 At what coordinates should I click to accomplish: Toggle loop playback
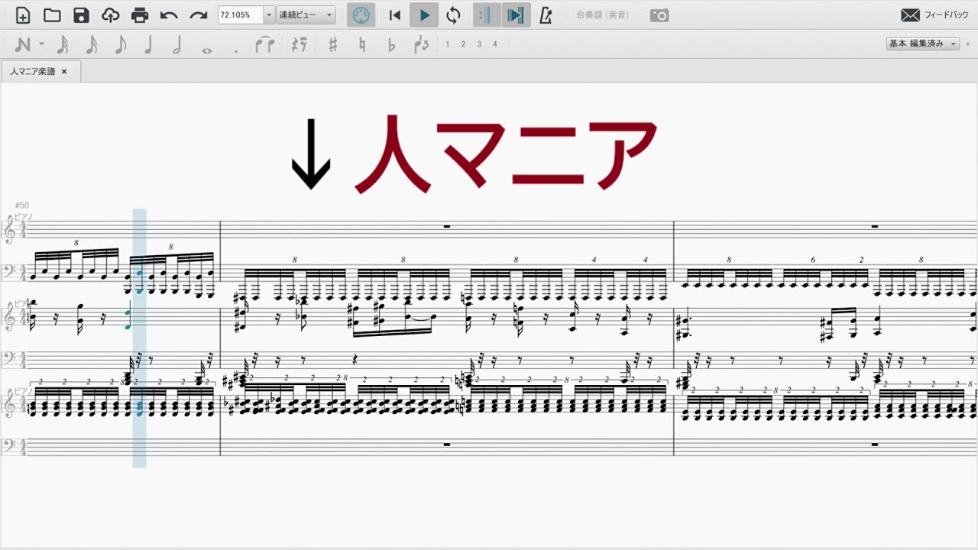[454, 15]
